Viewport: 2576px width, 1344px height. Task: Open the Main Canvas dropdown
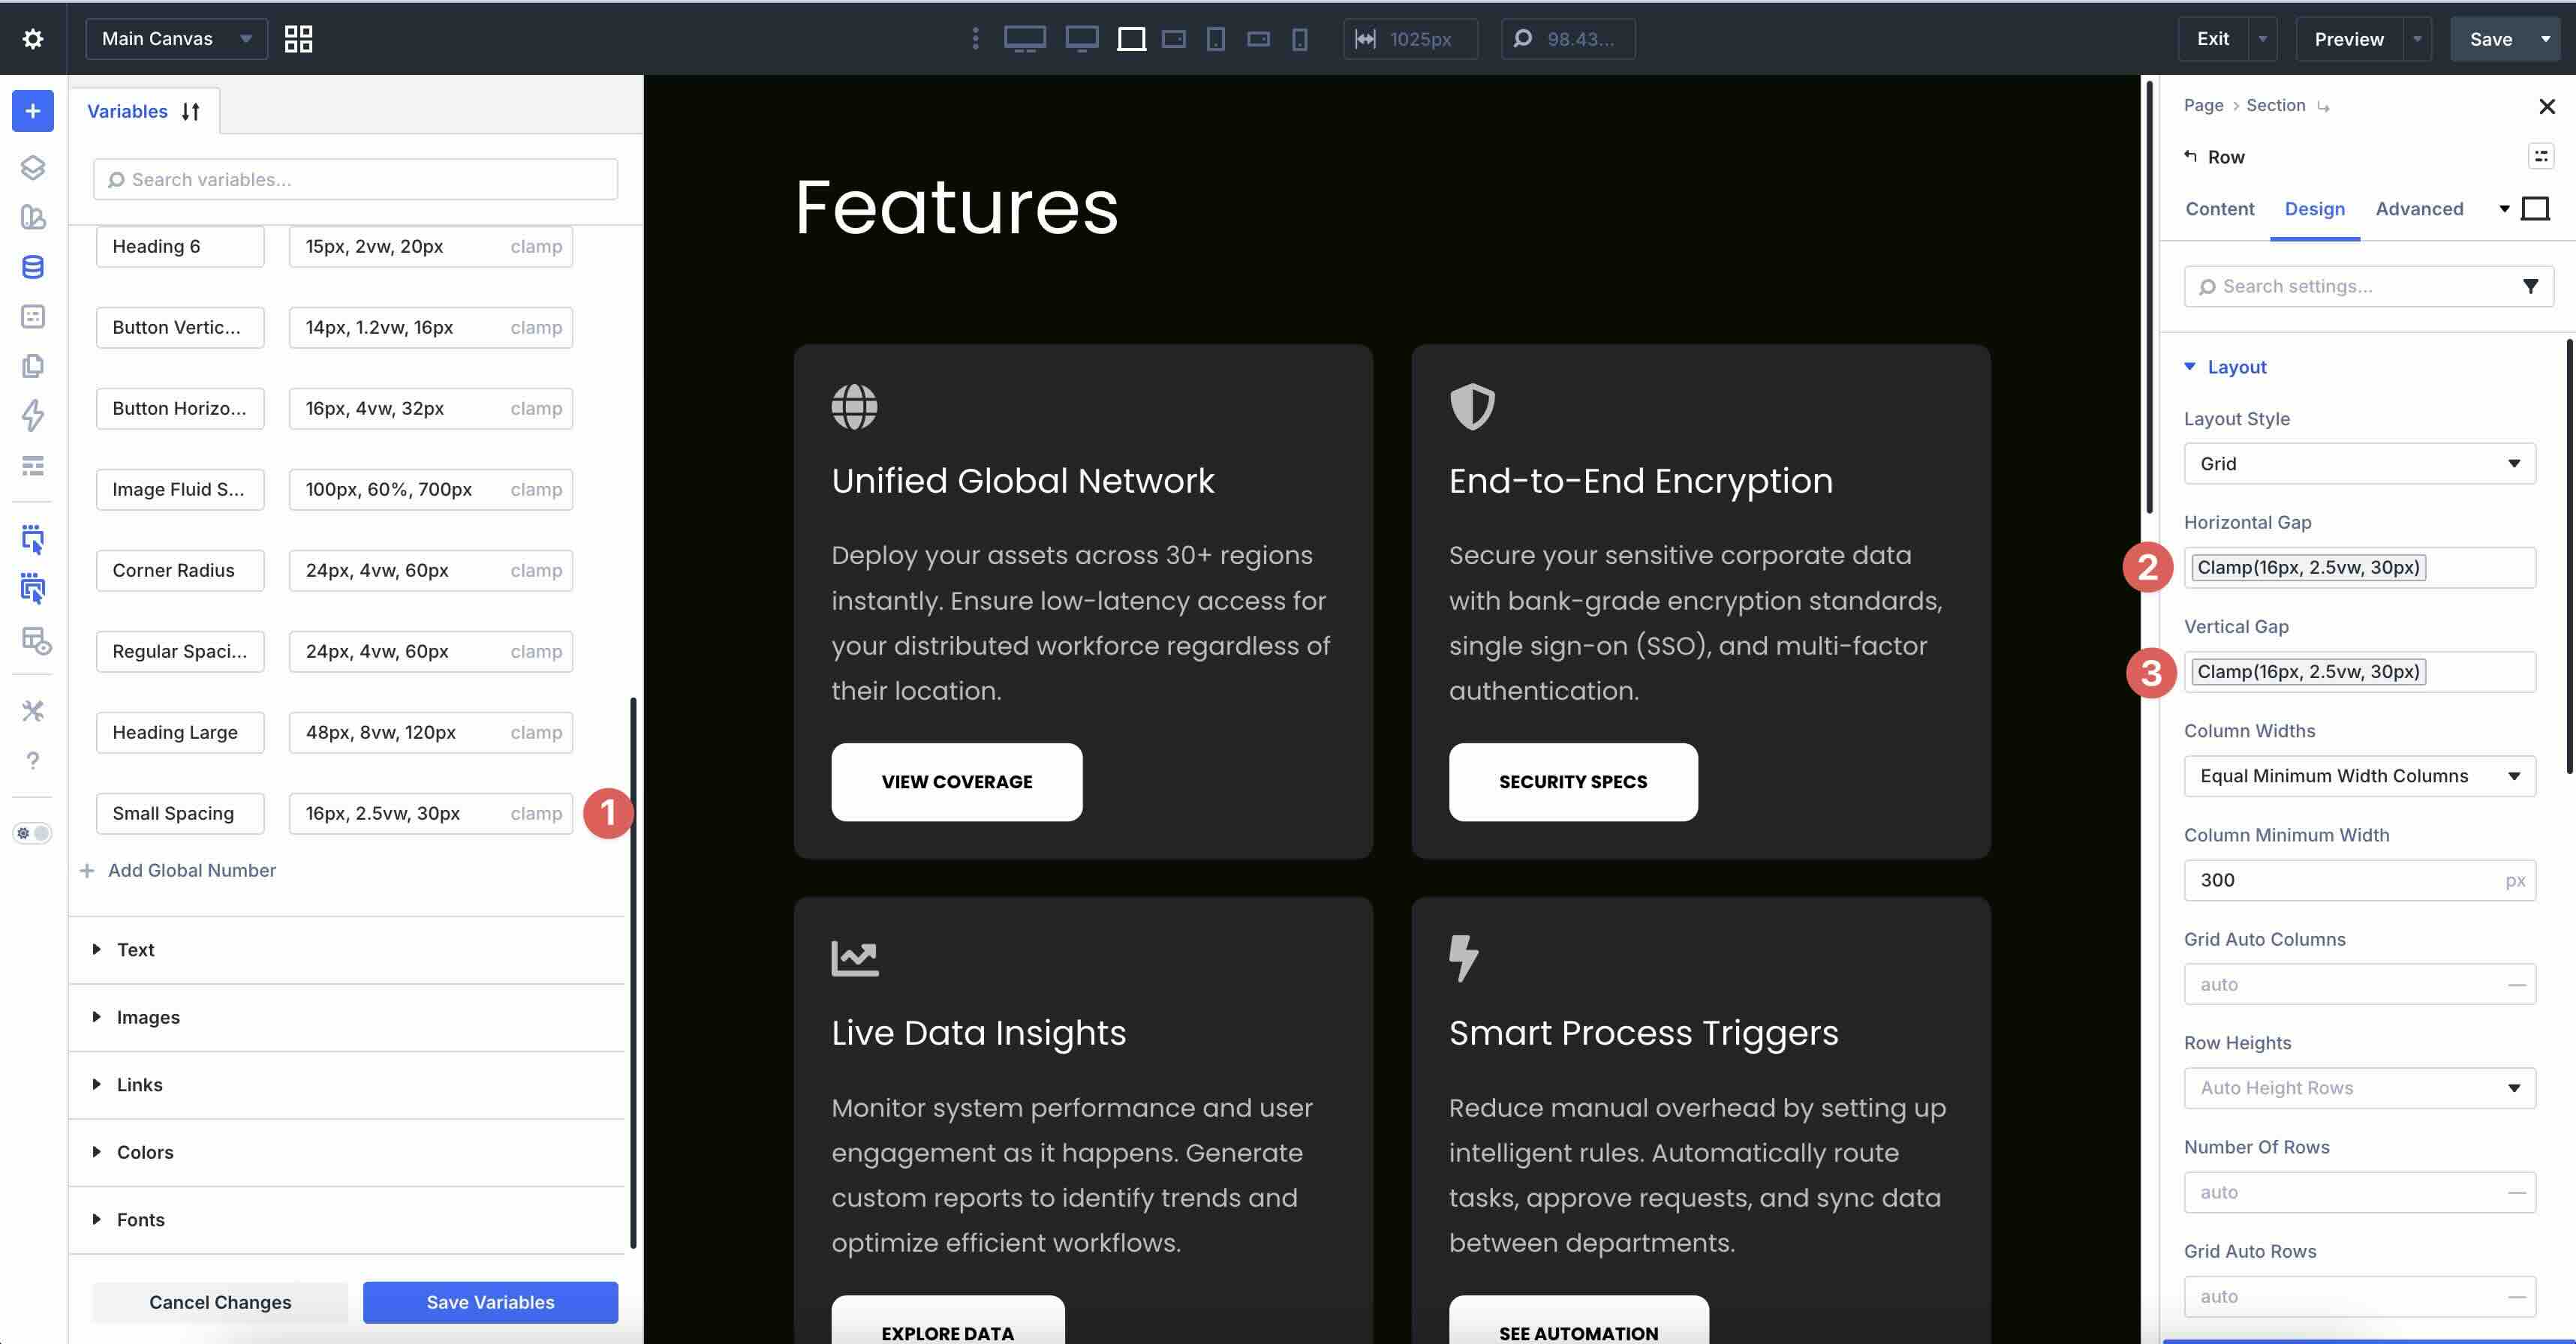[x=176, y=39]
